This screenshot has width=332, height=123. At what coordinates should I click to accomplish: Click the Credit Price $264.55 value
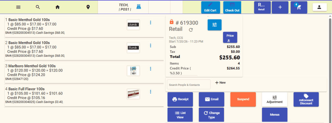click(233, 68)
